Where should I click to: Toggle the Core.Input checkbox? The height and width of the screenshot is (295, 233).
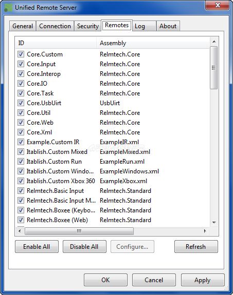[x=21, y=64]
